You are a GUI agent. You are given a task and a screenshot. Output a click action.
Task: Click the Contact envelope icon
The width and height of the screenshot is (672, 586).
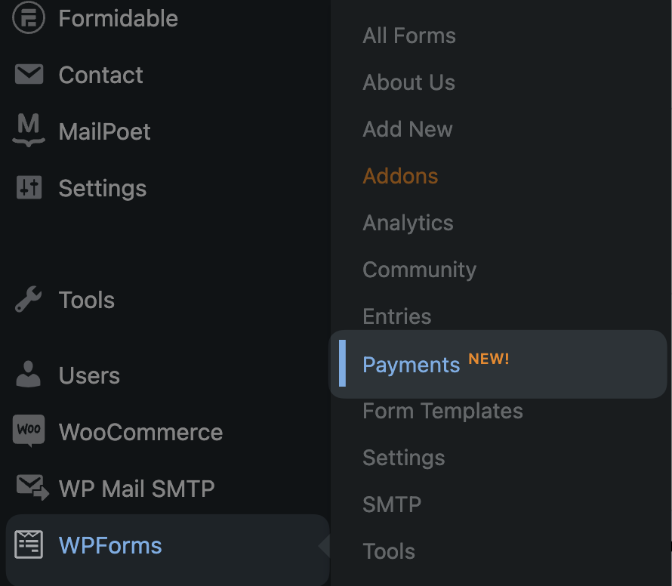click(x=29, y=74)
